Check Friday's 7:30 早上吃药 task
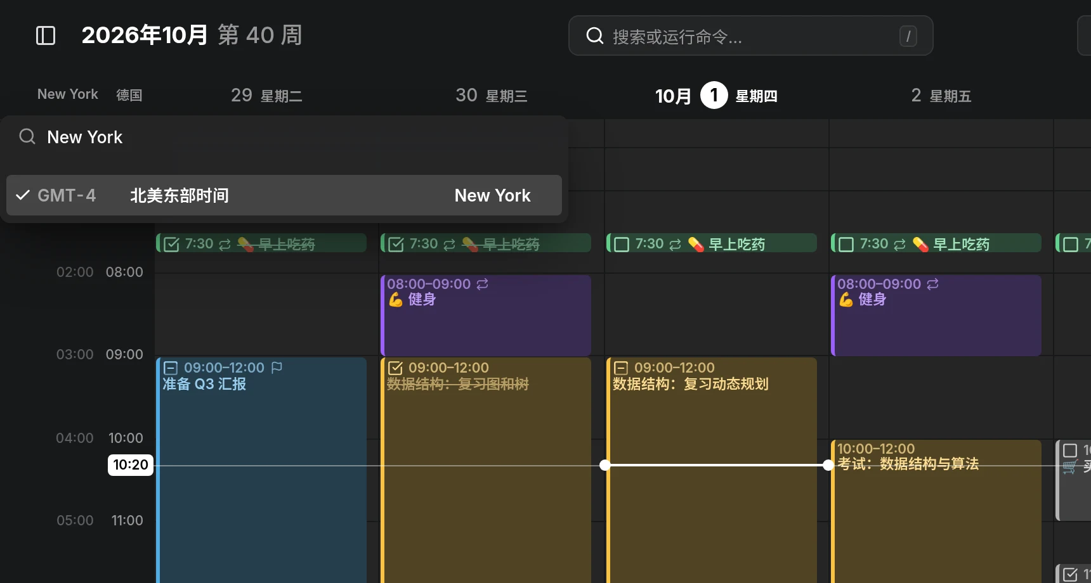 coord(846,244)
